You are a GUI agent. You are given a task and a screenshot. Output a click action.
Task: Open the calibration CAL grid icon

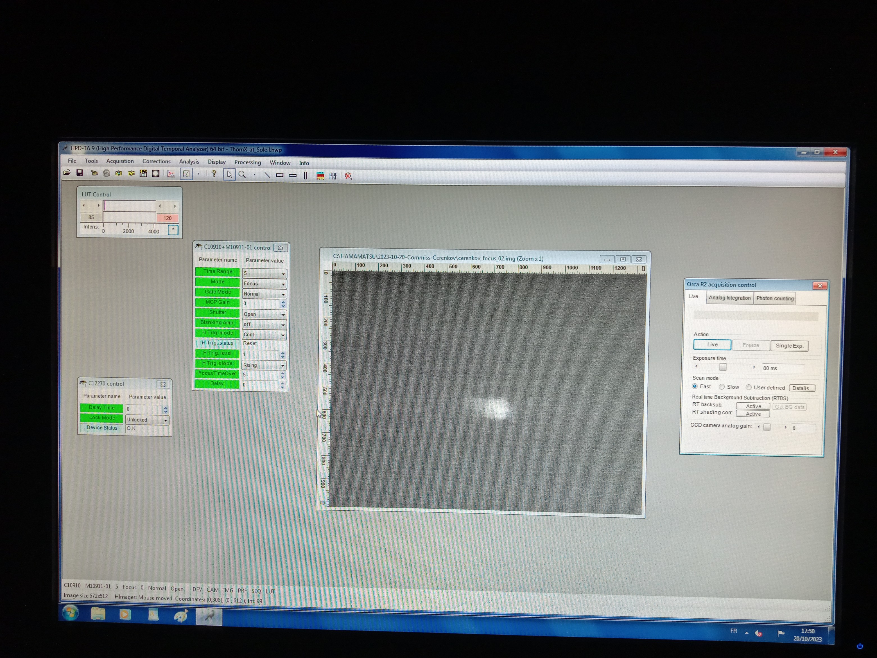click(320, 176)
